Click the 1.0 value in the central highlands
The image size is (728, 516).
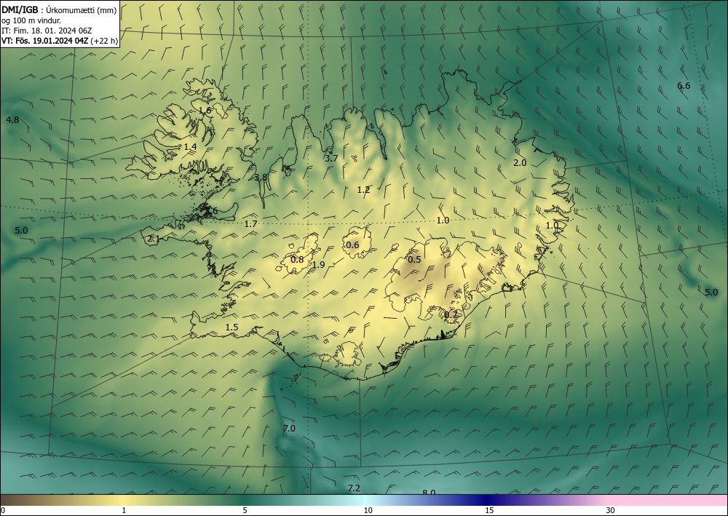pos(443,221)
